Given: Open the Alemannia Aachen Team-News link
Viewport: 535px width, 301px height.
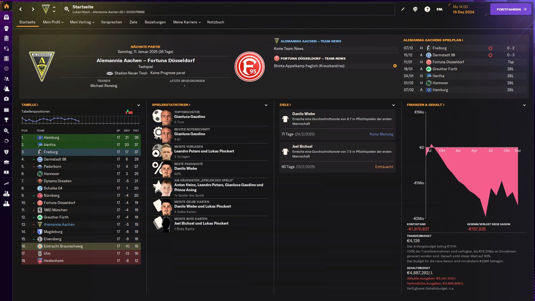Looking at the screenshot, I should [x=311, y=41].
